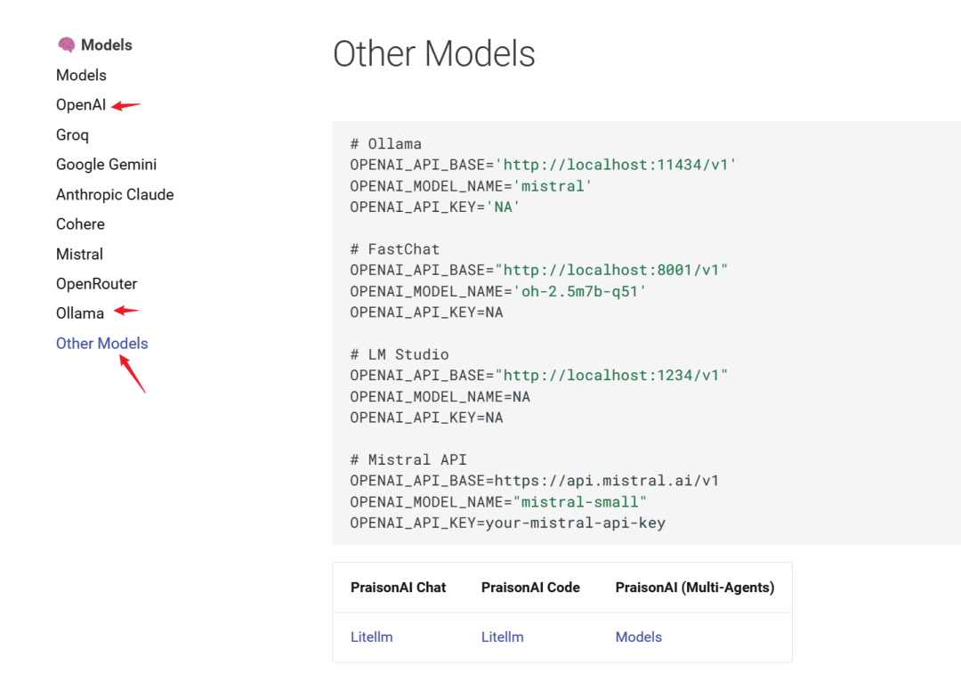Open the OpenRouter sidebar link
The image size is (961, 674).
pyautogui.click(x=96, y=284)
